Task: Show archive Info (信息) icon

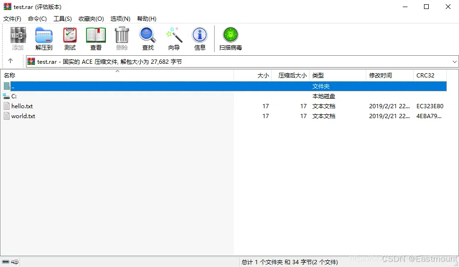Action: [200, 35]
